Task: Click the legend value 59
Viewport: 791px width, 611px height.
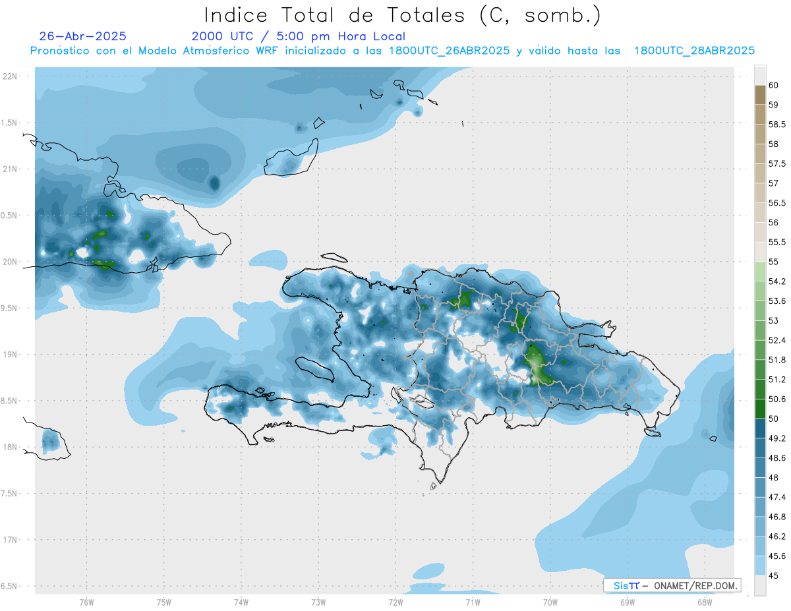Action: (x=773, y=105)
